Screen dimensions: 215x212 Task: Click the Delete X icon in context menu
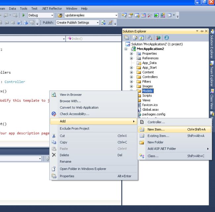[x=54, y=155]
